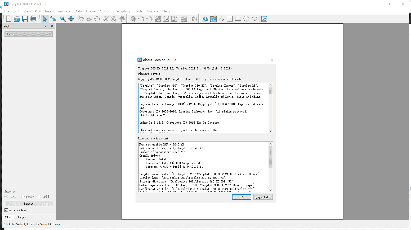Pick the Circle drawing tool
411x230 pixels.
(246, 19)
